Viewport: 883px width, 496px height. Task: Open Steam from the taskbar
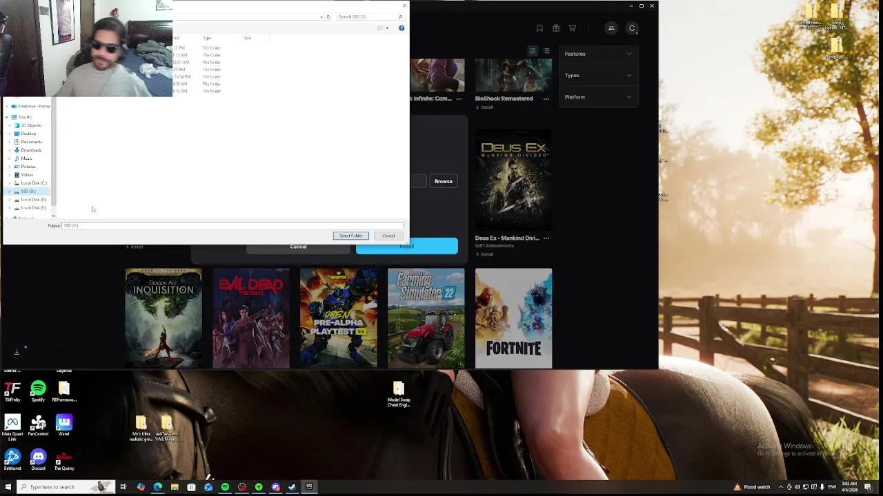[x=292, y=487]
